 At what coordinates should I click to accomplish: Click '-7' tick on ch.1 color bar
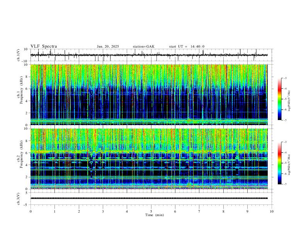coord(285,120)
